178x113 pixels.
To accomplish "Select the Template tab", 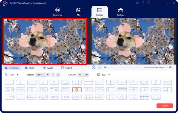I will pyautogui.click(x=12, y=68).
